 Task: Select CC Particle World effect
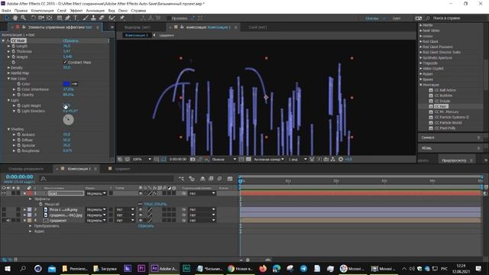point(449,122)
